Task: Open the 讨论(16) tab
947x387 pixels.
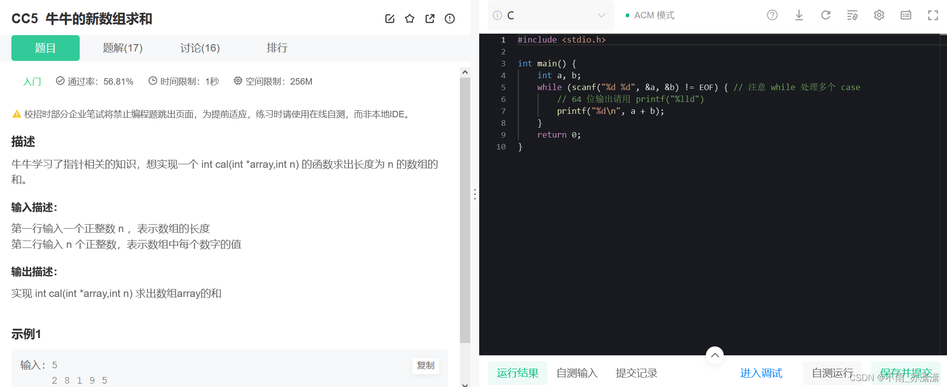Action: coord(200,48)
